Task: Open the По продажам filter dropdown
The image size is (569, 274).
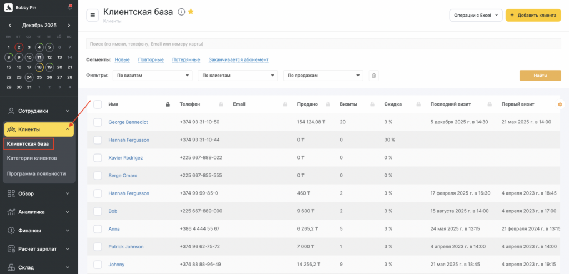Action: pyautogui.click(x=323, y=76)
